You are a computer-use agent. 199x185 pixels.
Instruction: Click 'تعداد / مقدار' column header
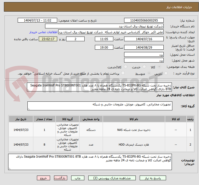point(44,119)
